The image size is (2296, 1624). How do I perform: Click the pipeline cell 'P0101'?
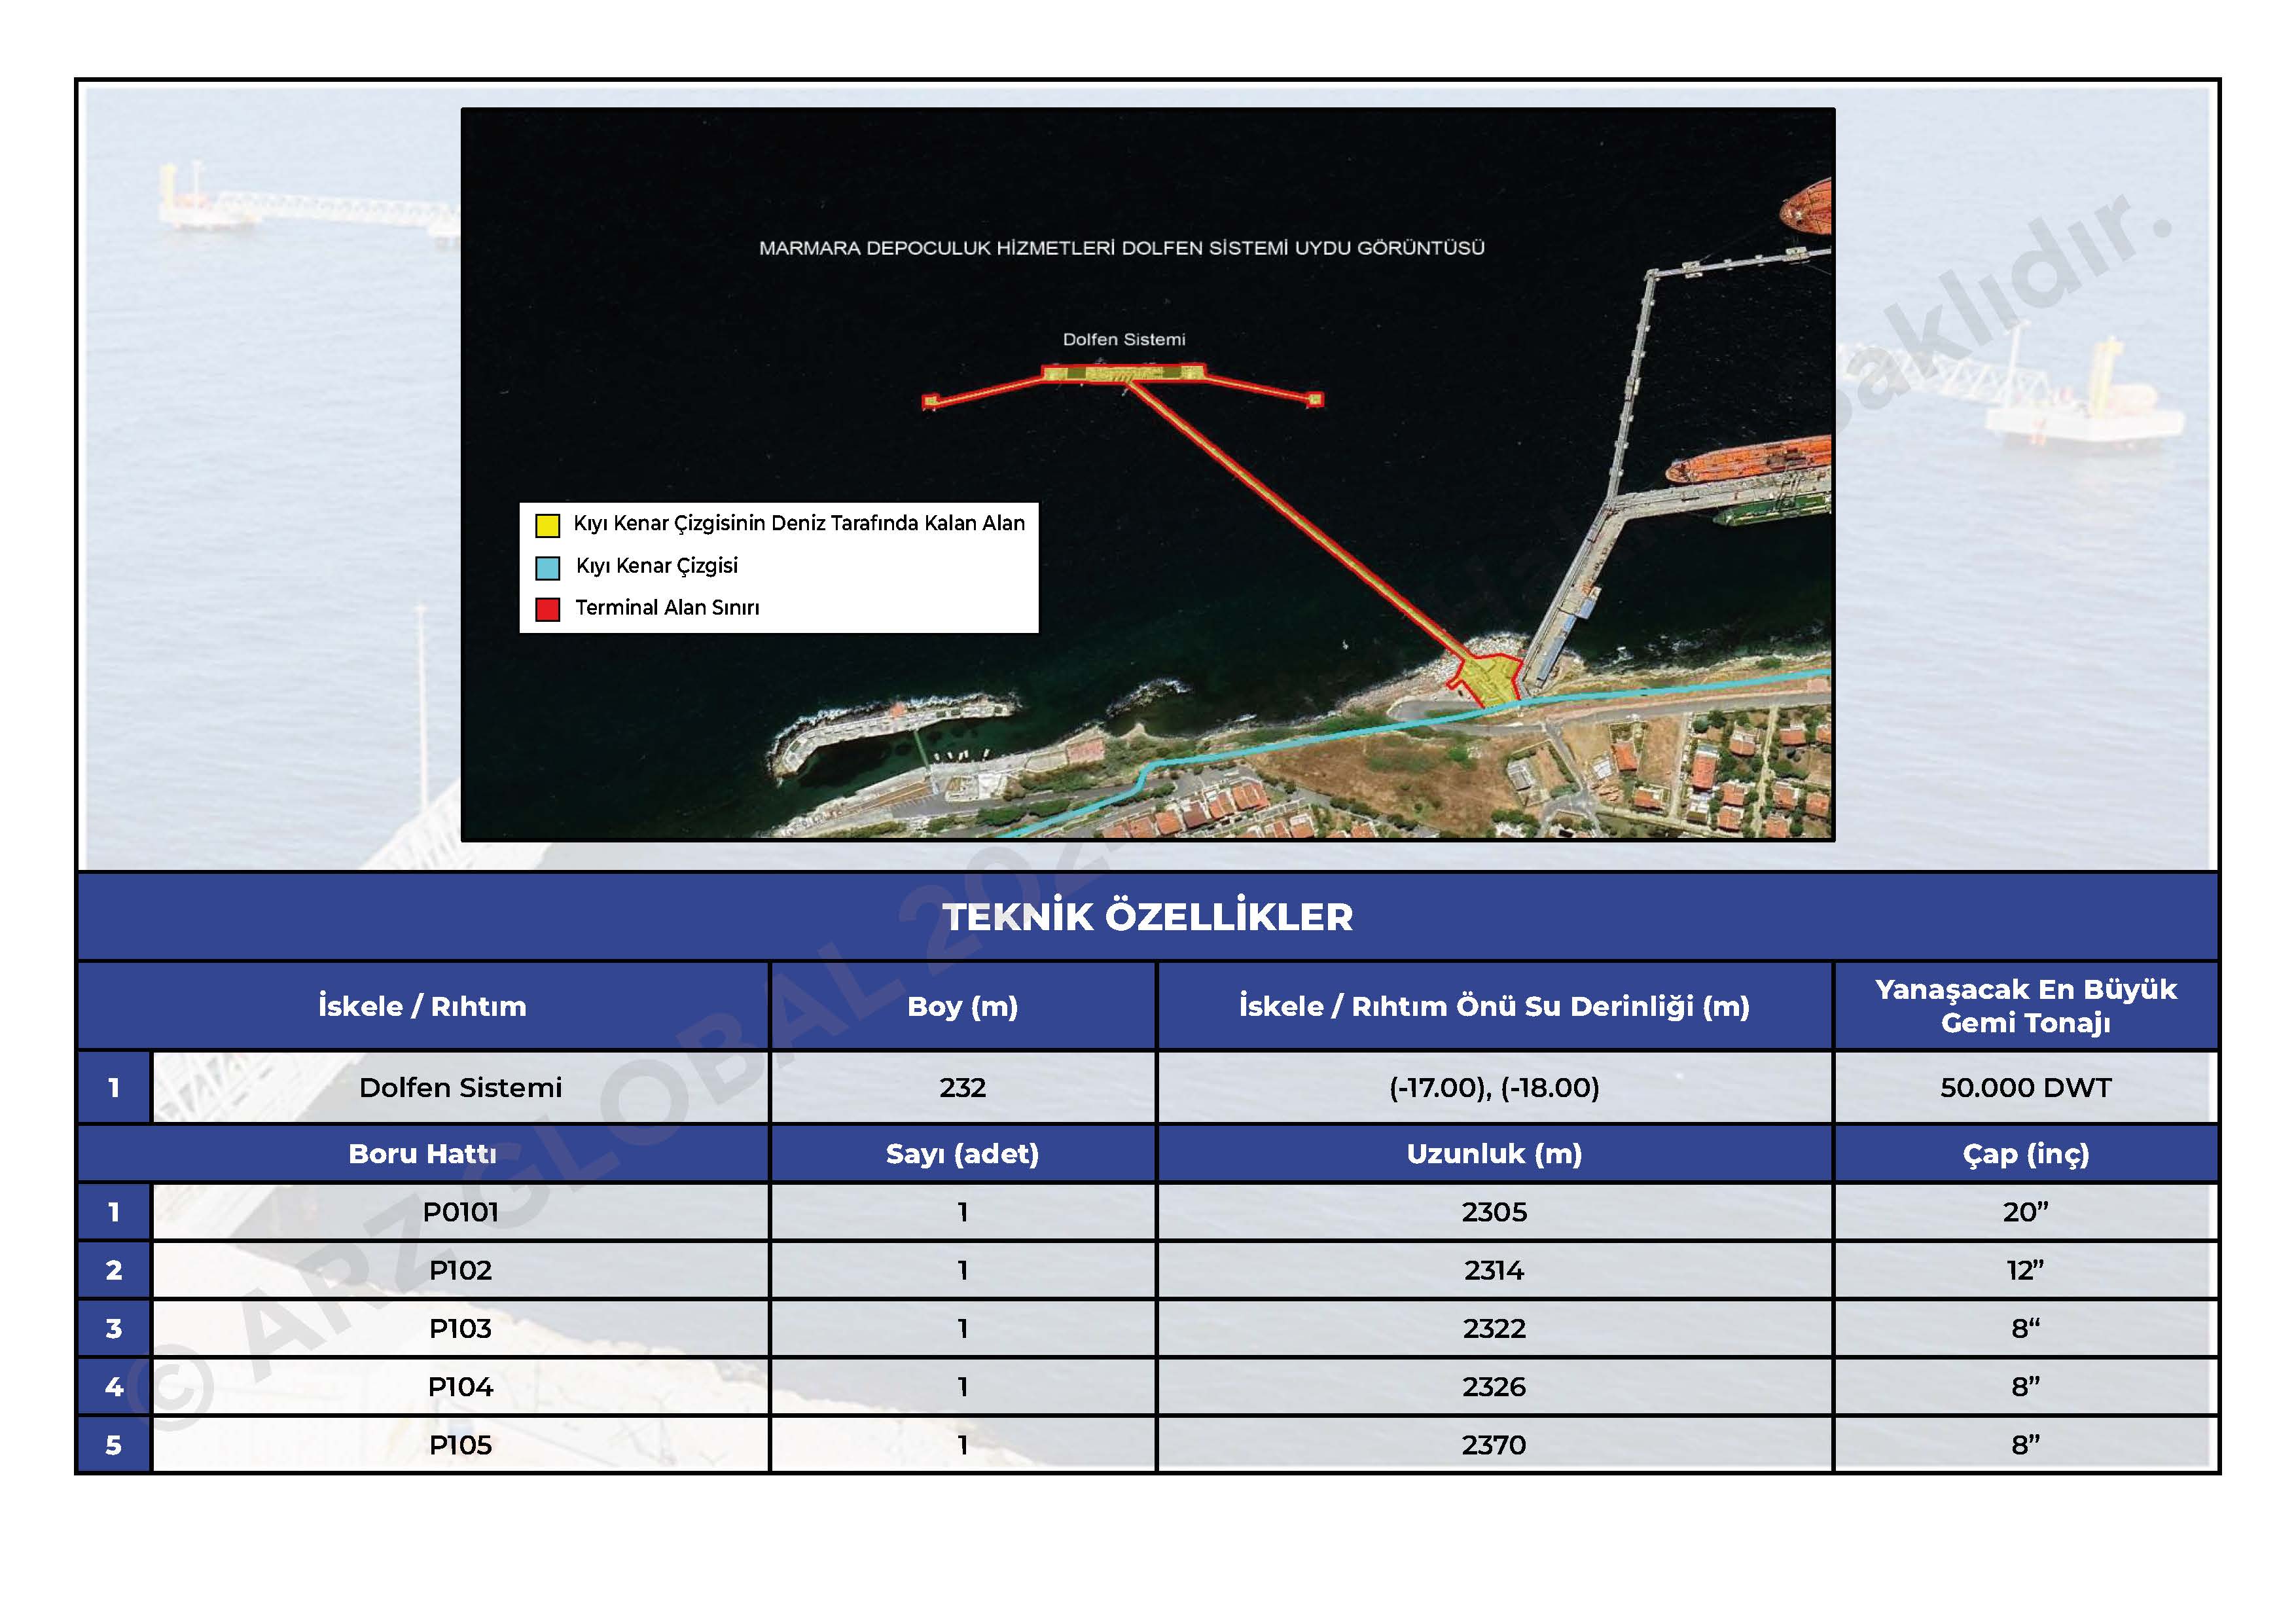pos(460,1212)
